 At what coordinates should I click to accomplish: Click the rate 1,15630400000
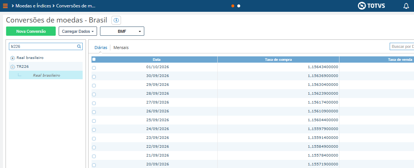coord(323,85)
